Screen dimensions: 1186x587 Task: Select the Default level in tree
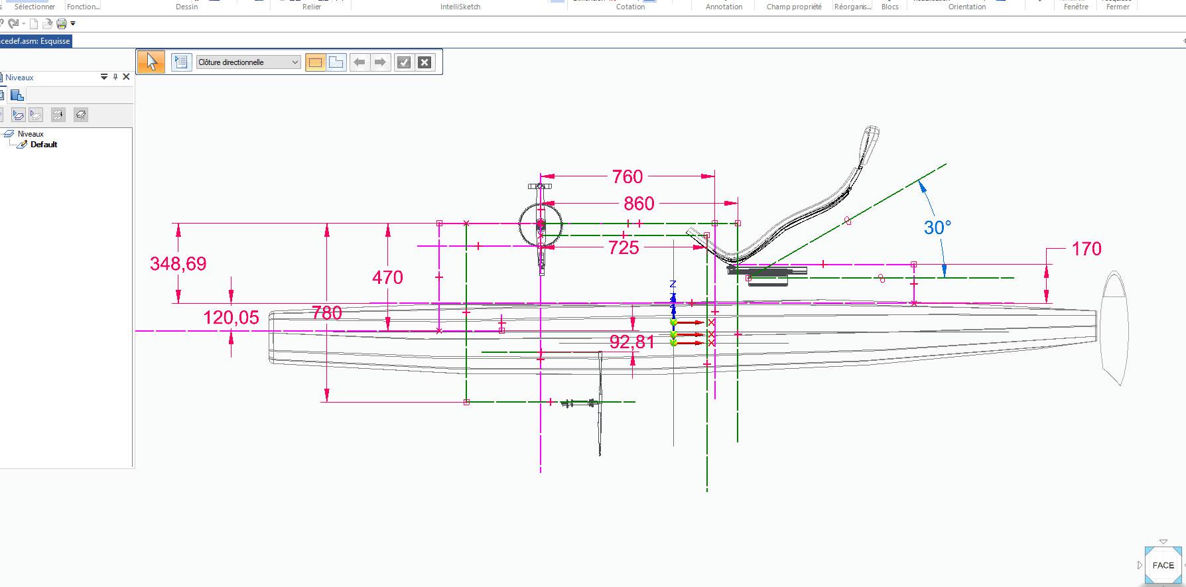44,145
